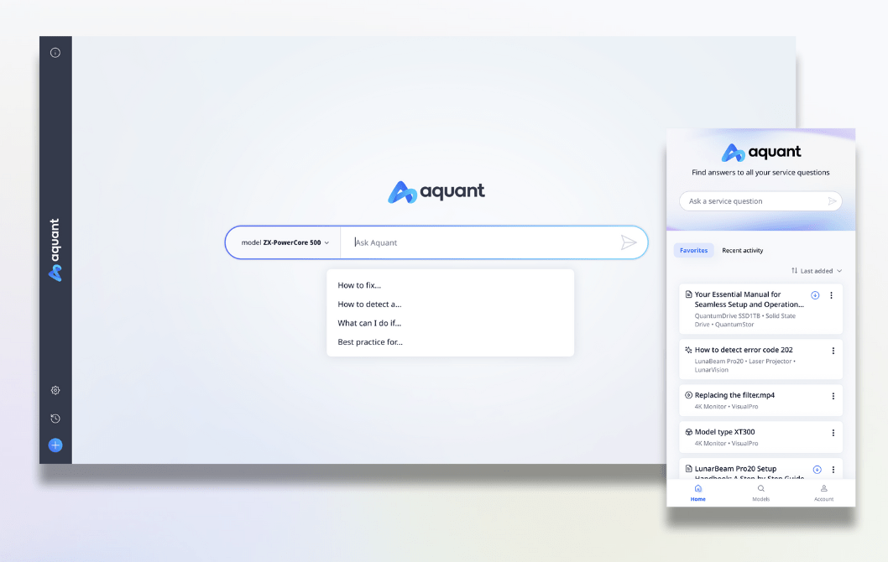This screenshot has height=562, width=888.
Task: Open options menu for Replacing the filter.mp4
Action: point(833,396)
